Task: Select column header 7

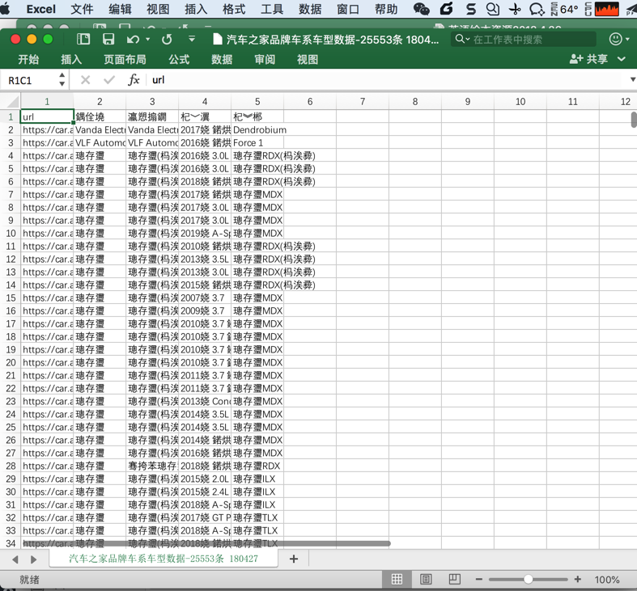Action: click(363, 102)
